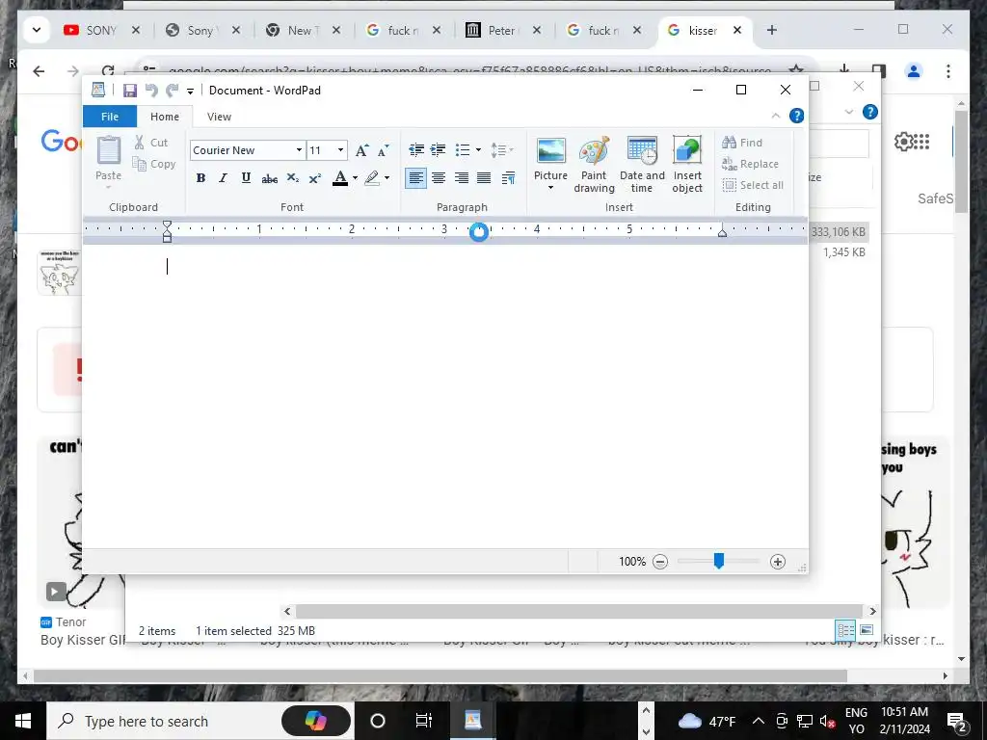Open the Line spacing dropdown
This screenshot has height=740, width=987.
[x=501, y=149]
